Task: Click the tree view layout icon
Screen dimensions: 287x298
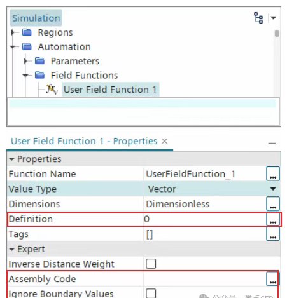Action: coord(258,18)
